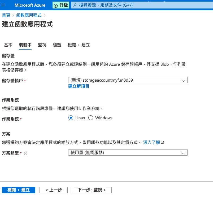The width and height of the screenshot is (213, 198).
Task: Open the 檢閱 + 建立 tab
Action: (x=79, y=45)
